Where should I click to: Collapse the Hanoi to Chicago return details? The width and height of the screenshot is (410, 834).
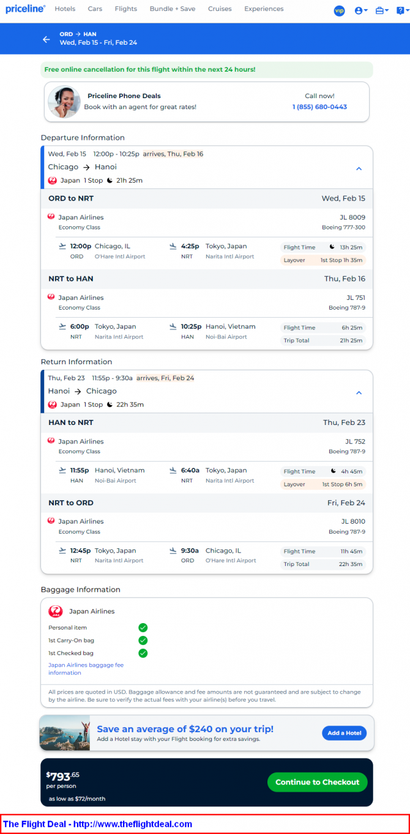[359, 392]
